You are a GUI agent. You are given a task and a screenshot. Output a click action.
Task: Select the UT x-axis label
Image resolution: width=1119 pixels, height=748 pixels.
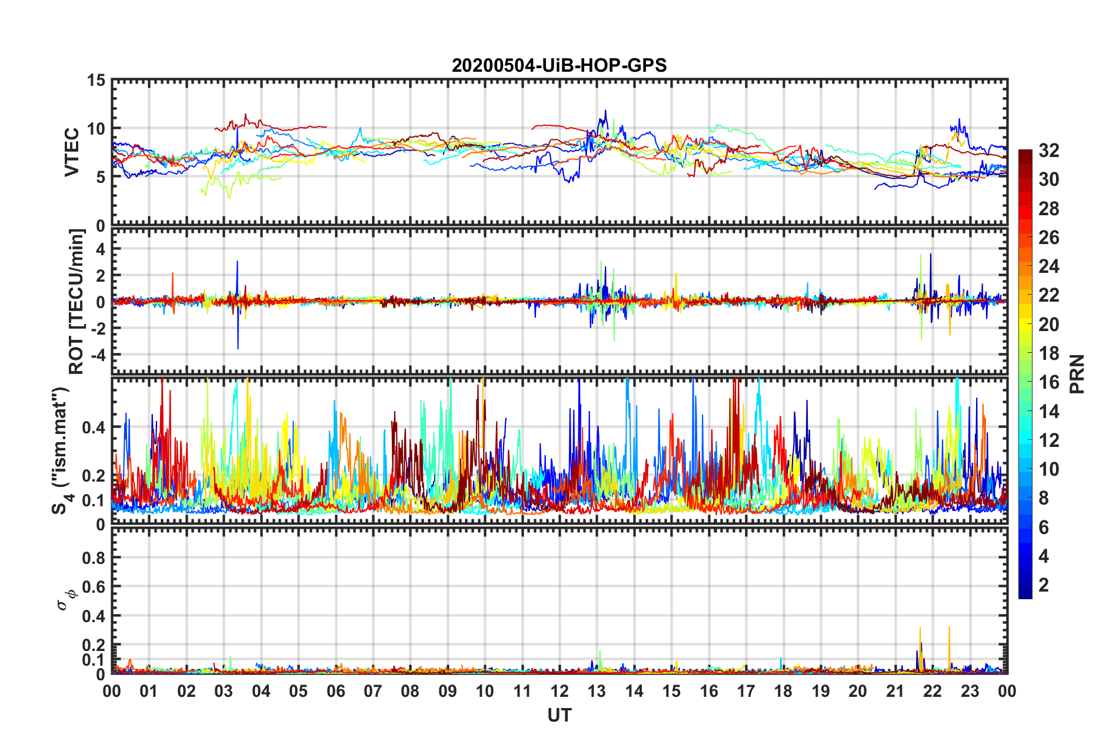(559, 715)
